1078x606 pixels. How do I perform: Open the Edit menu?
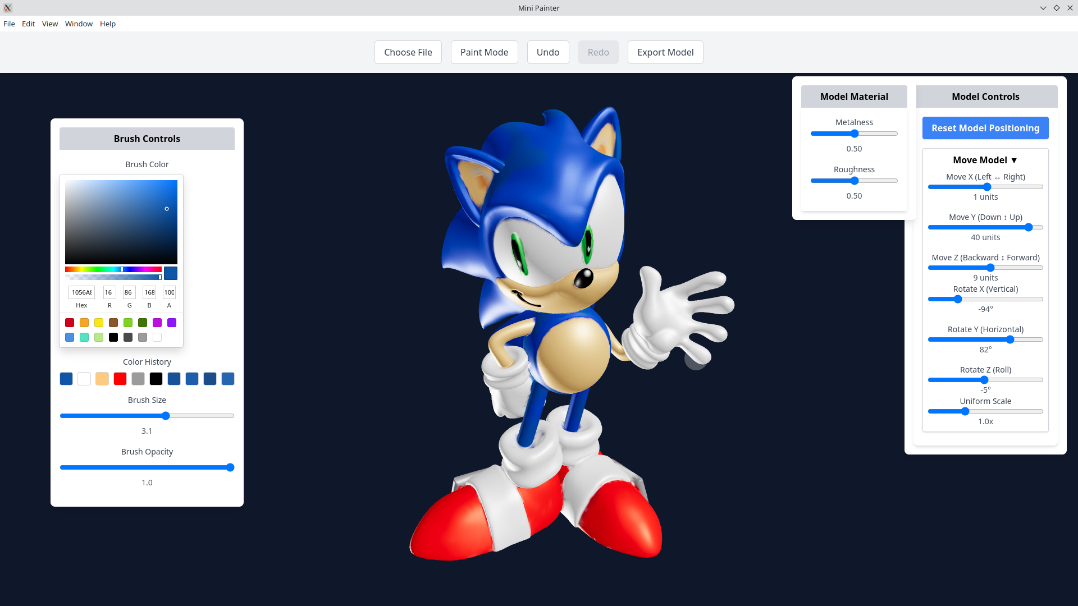28,24
